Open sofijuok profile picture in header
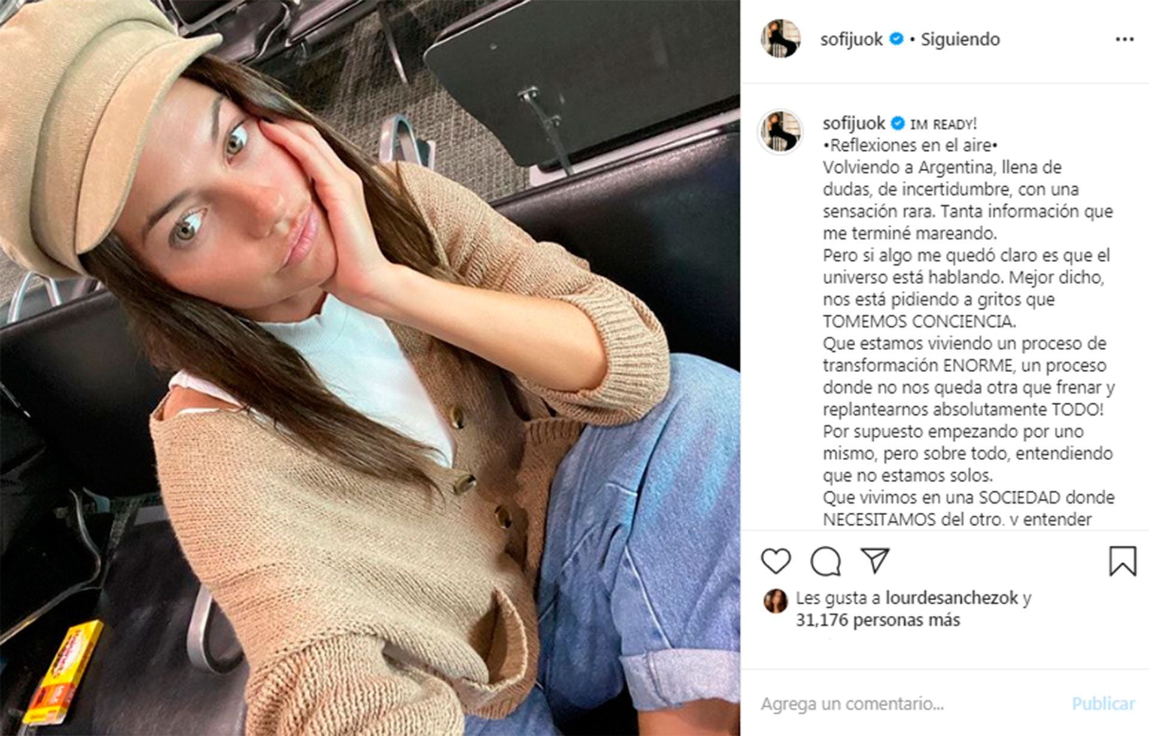Image resolution: width=1149 pixels, height=736 pixels. pyautogui.click(x=780, y=39)
